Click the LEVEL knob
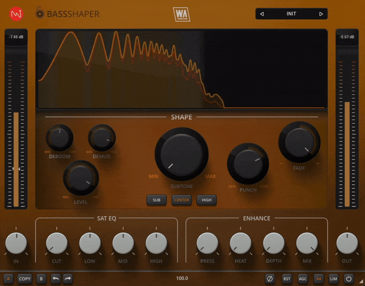The image size is (365, 286). [x=81, y=178]
